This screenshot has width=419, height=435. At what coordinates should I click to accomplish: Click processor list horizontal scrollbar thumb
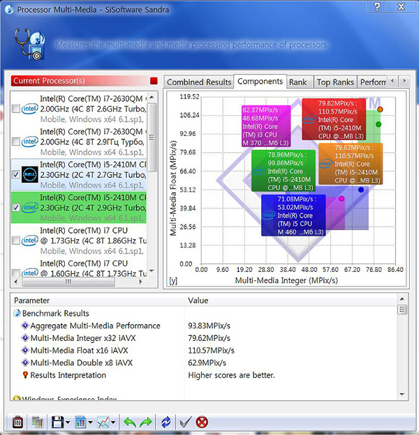[68, 282]
